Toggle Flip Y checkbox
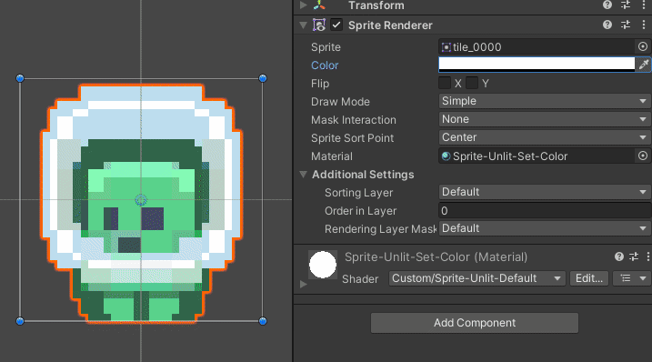 (472, 83)
